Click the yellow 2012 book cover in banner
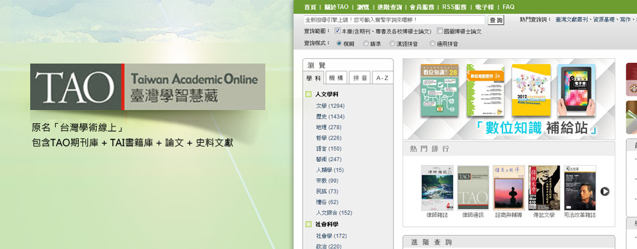The width and height of the screenshot is (637, 249). pyautogui.click(x=531, y=90)
